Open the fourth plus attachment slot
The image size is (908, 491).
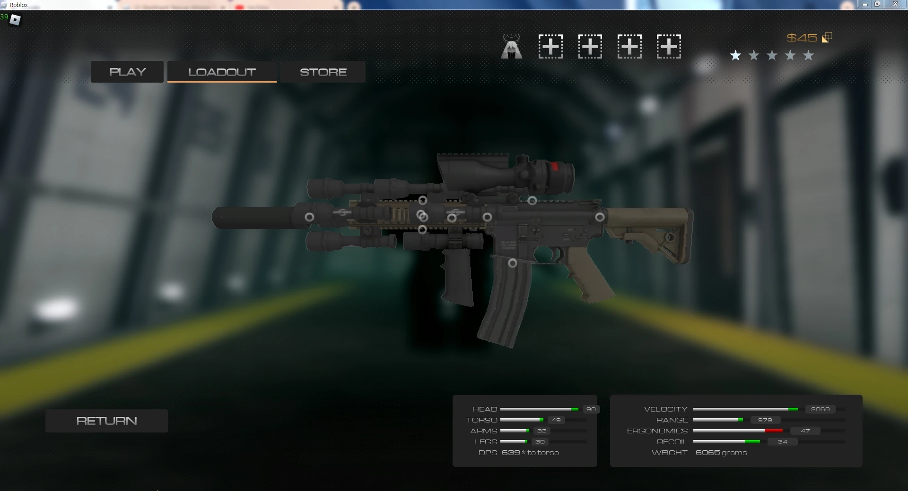click(x=669, y=46)
